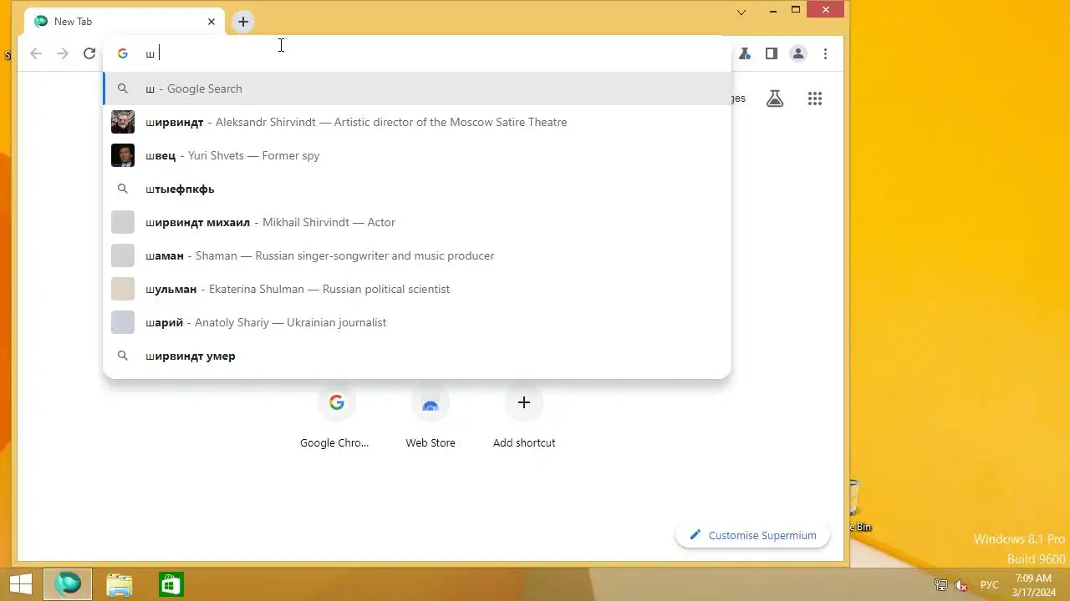
Task: Toggle the side panel icon
Action: point(772,53)
